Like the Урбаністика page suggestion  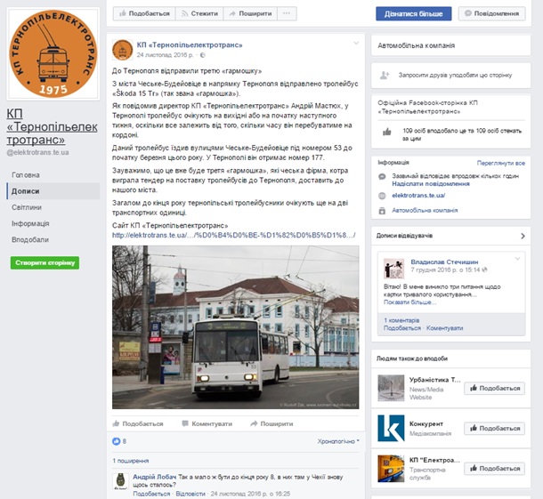(x=494, y=389)
